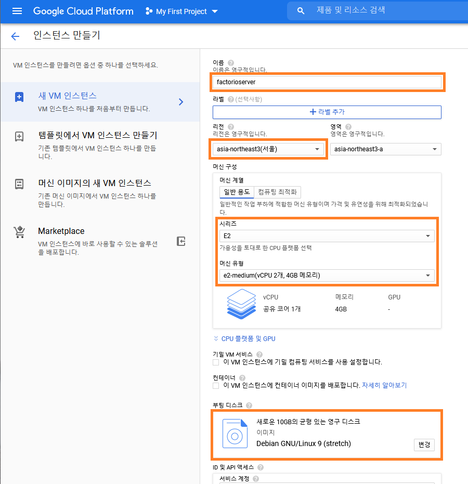This screenshot has width=468, height=484.
Task: Click the chevron next to 새 VM 인스턴스
Action: pos(181,102)
